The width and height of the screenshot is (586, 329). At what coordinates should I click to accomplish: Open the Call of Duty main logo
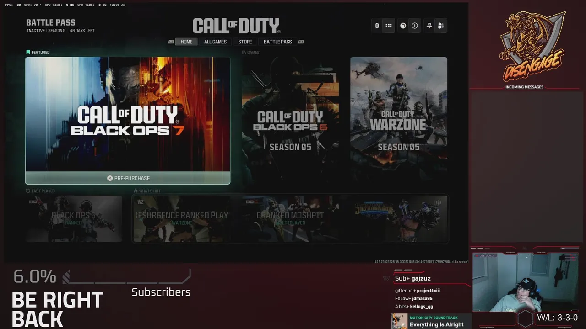click(236, 26)
